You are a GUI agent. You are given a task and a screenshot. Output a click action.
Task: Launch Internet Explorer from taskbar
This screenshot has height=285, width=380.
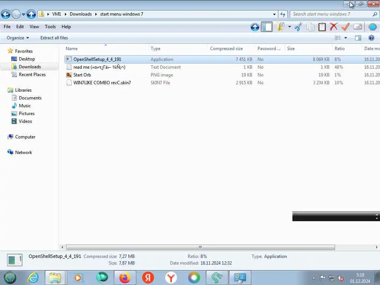click(33, 278)
